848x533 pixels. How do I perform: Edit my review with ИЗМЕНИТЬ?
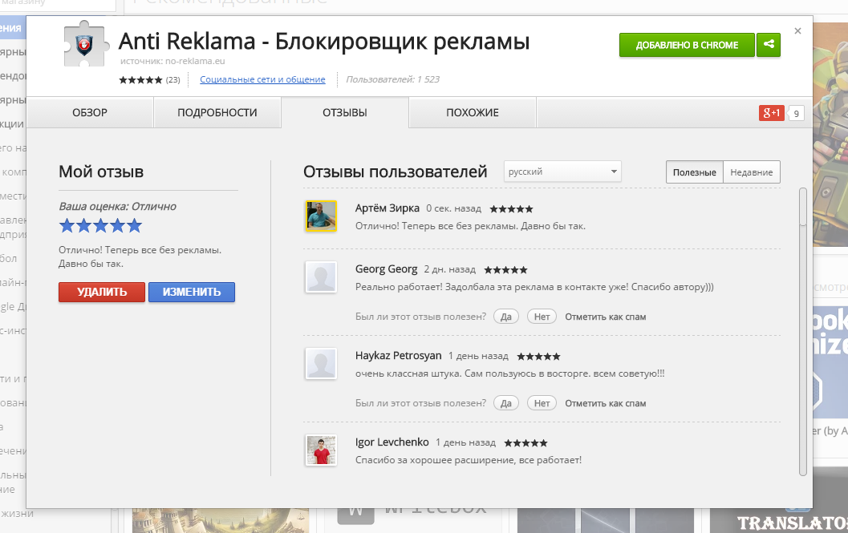[x=192, y=292]
